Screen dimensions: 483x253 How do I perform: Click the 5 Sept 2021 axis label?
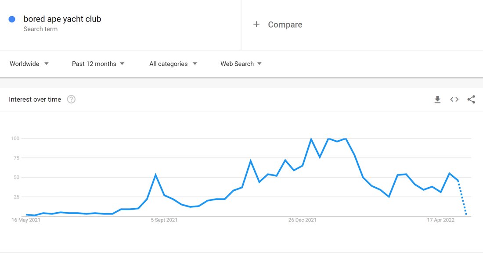164,220
